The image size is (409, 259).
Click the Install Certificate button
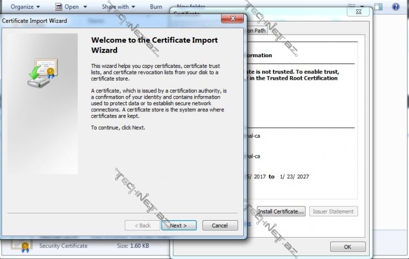click(x=281, y=211)
